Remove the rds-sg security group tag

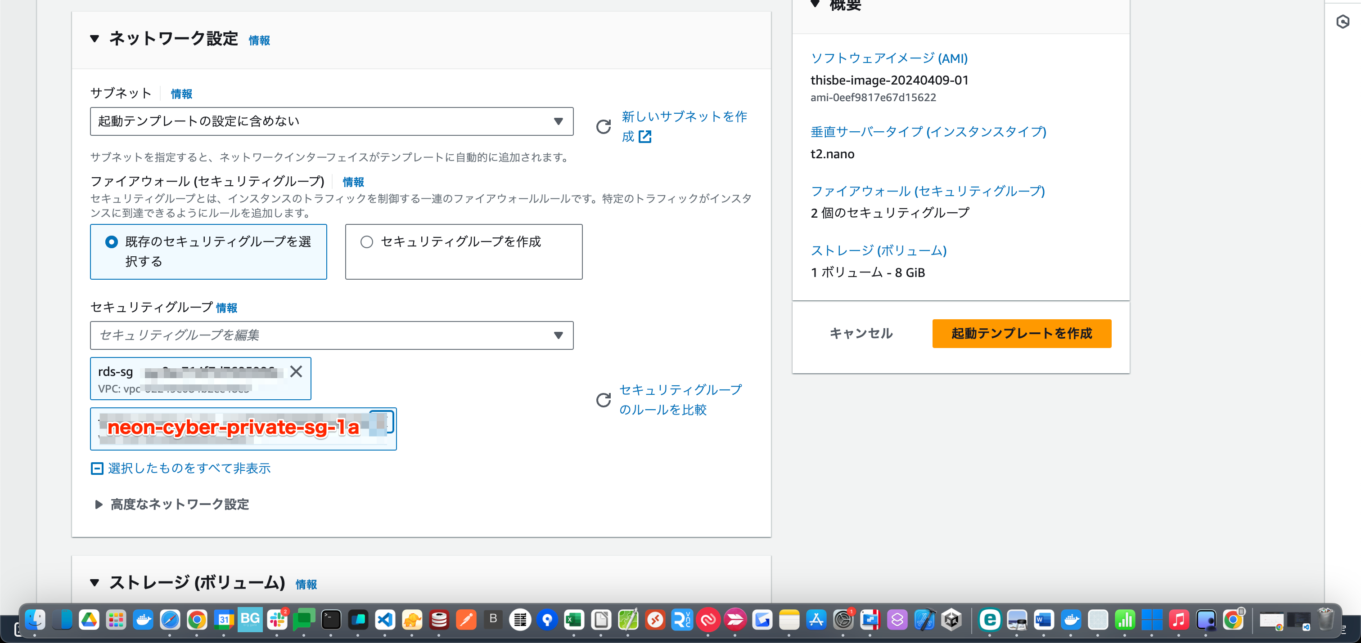click(296, 372)
